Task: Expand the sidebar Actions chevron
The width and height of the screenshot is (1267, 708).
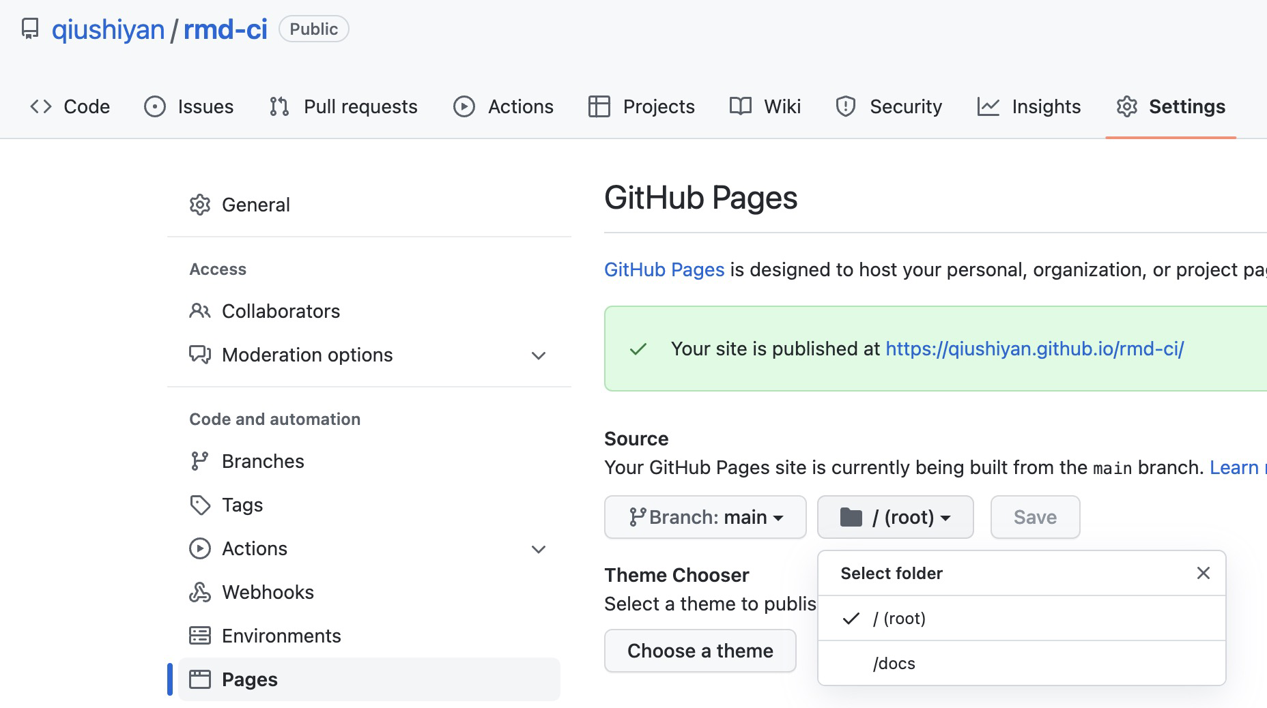Action: [x=539, y=549]
